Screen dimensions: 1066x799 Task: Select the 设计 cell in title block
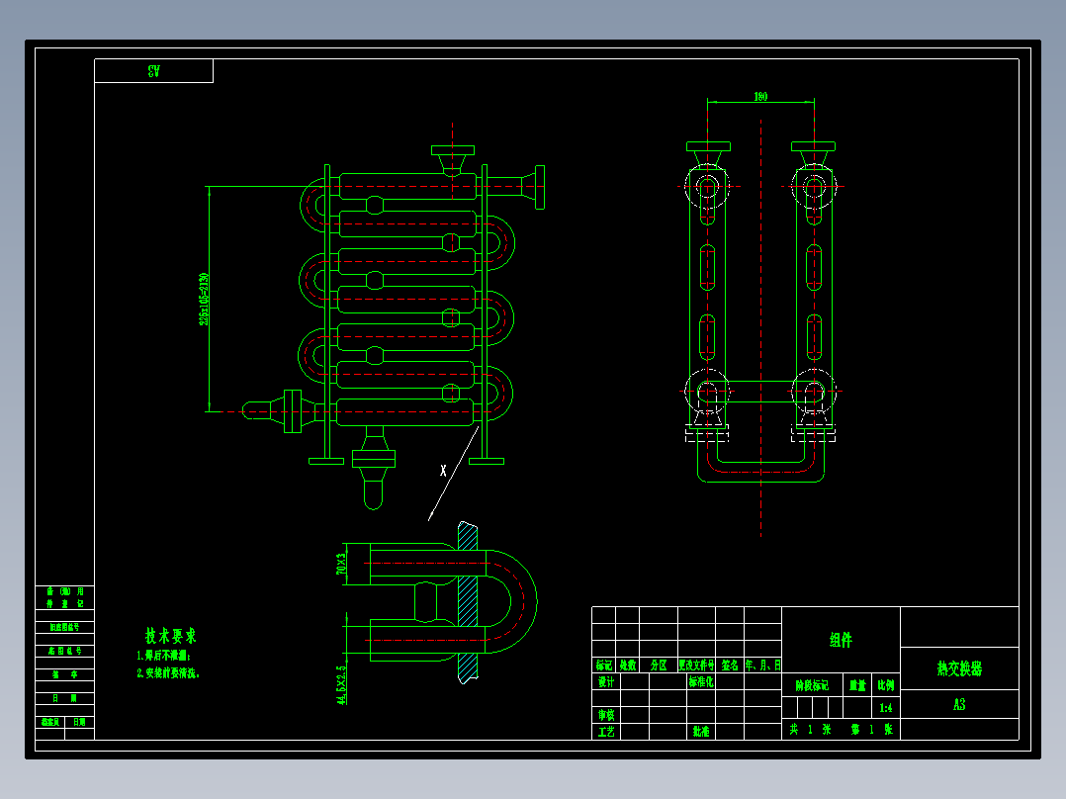606,681
